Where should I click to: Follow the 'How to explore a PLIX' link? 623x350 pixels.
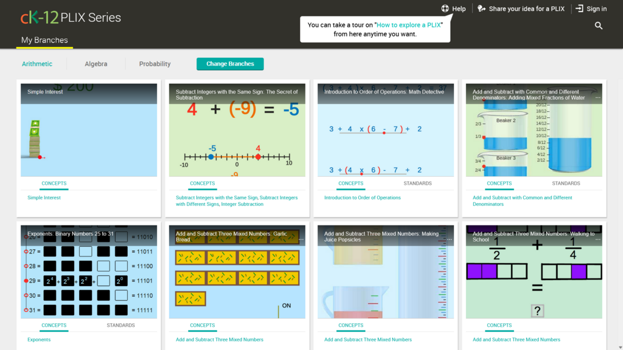point(409,25)
